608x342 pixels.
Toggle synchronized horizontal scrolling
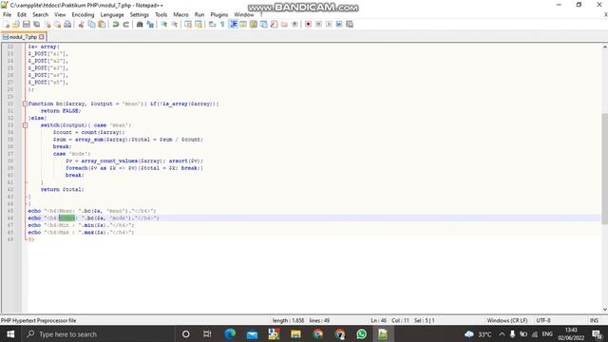point(199,25)
